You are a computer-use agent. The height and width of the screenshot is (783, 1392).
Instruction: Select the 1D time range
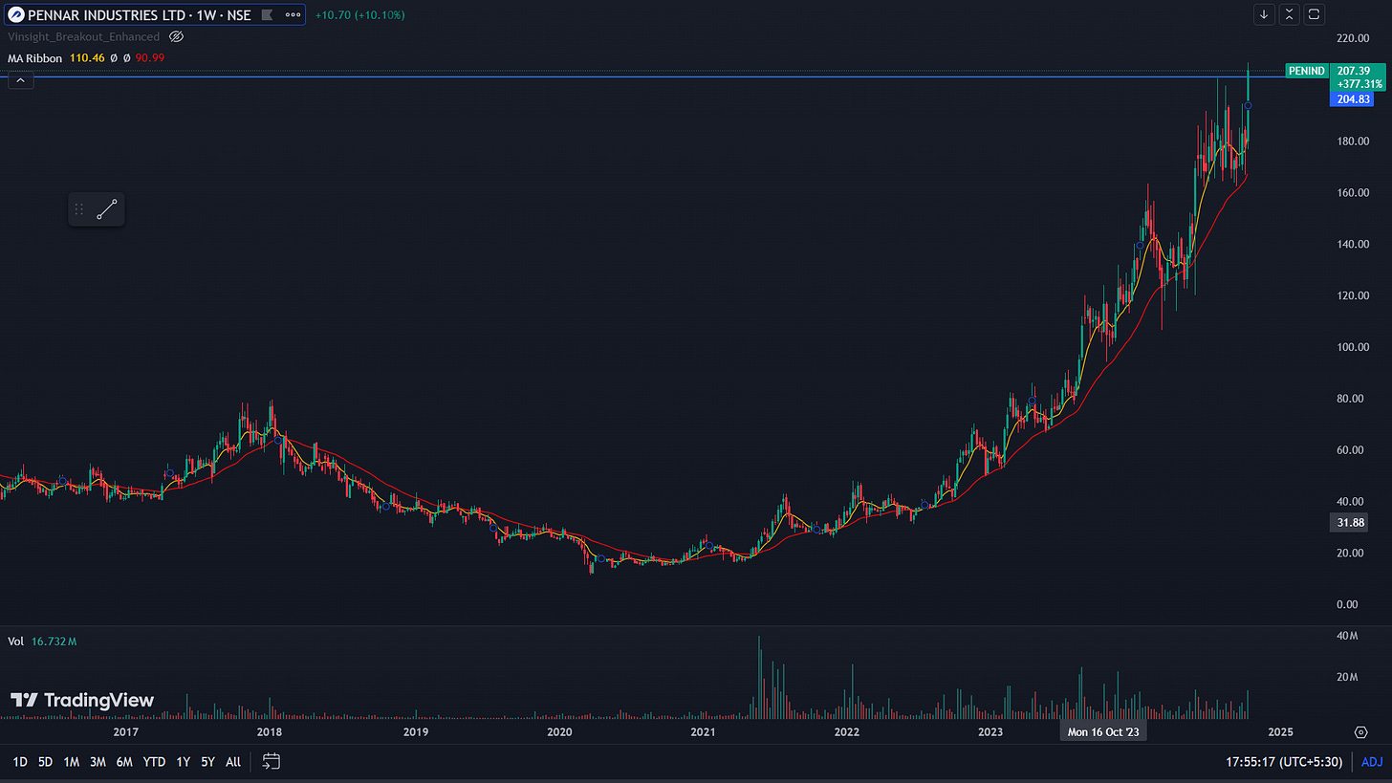(20, 762)
